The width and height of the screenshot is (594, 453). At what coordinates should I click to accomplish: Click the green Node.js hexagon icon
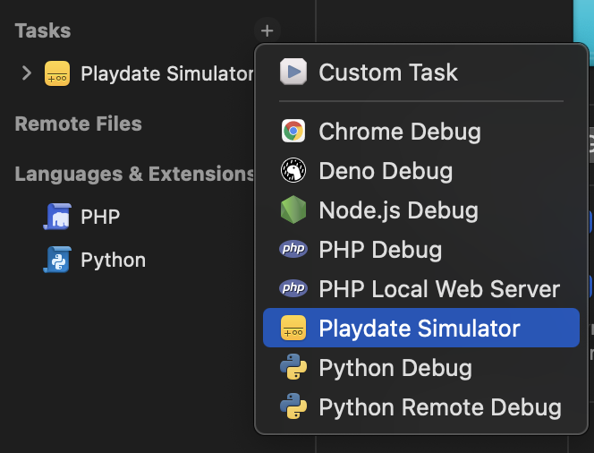point(293,209)
